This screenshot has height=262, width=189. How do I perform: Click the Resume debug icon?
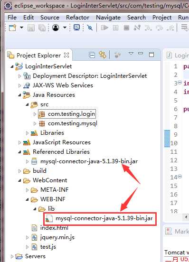[104, 28]
